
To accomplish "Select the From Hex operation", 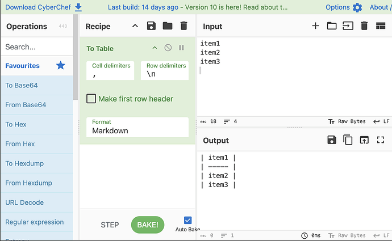I will point(37,144).
